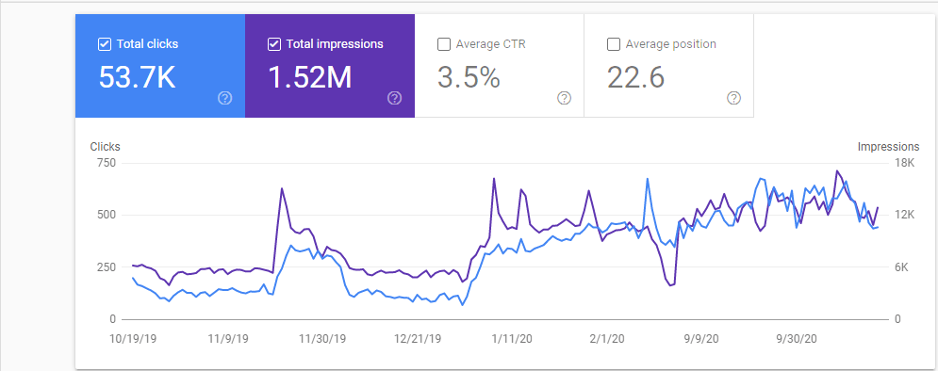Click the Average position label

tap(670, 44)
